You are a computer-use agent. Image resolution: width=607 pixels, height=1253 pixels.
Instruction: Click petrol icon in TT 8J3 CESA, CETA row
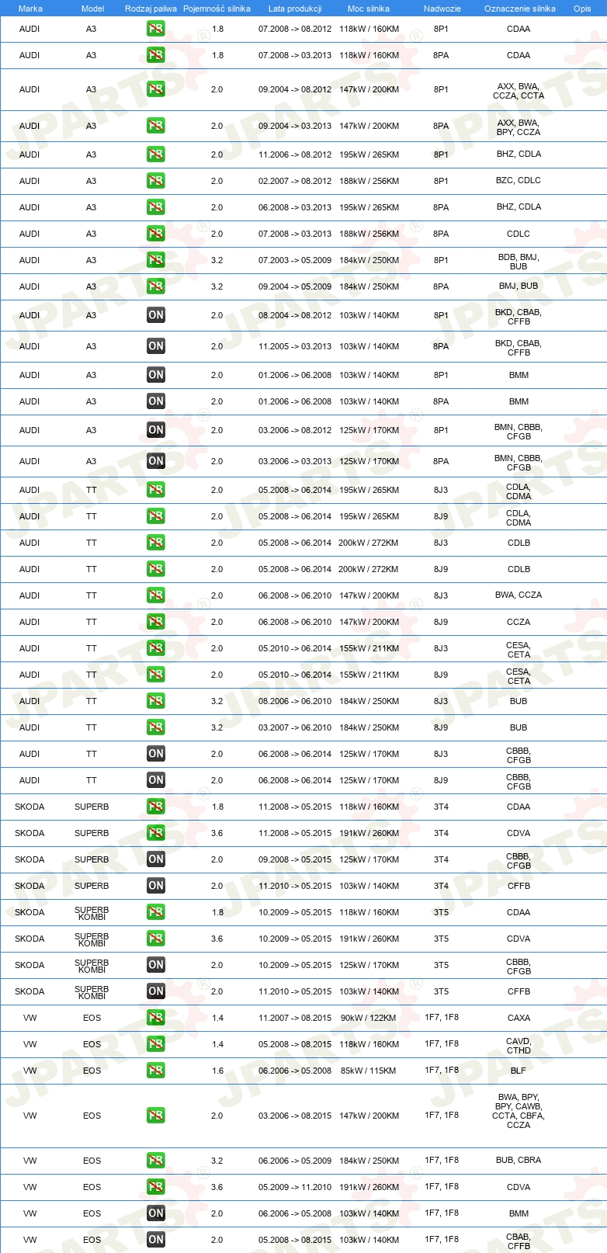[156, 648]
